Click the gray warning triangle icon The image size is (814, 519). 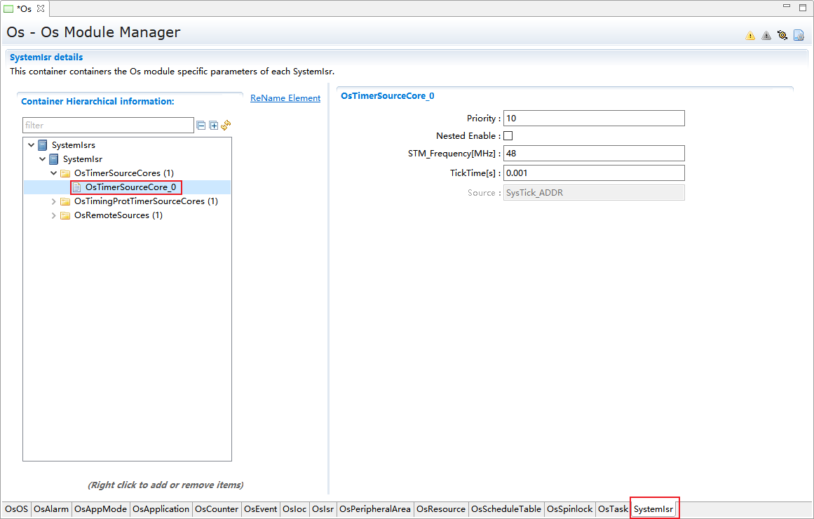(x=766, y=36)
